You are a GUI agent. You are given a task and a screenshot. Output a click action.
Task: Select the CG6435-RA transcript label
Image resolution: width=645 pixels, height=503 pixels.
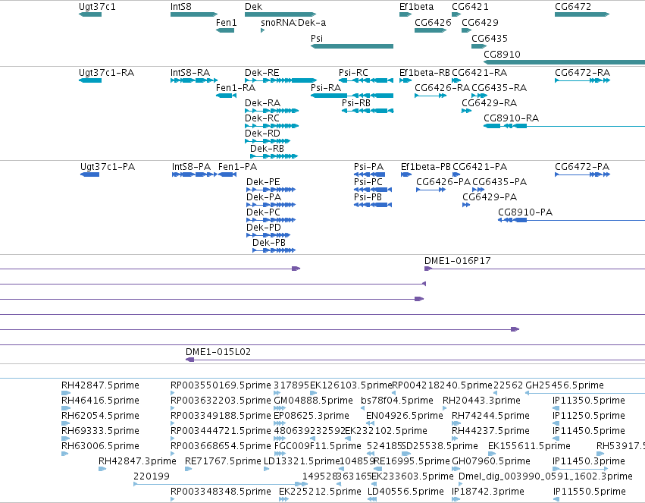(499, 88)
